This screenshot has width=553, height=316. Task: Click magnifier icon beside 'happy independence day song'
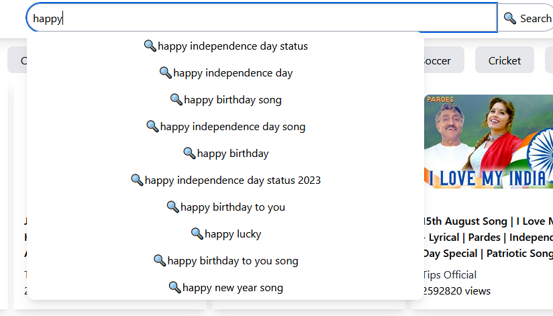(x=152, y=126)
